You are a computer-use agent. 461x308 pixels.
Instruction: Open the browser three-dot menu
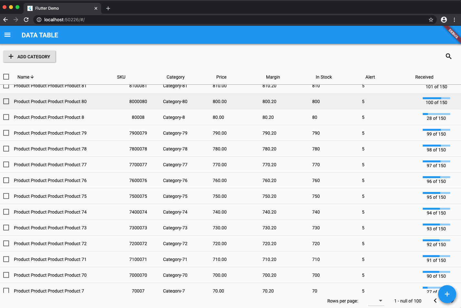click(x=454, y=20)
